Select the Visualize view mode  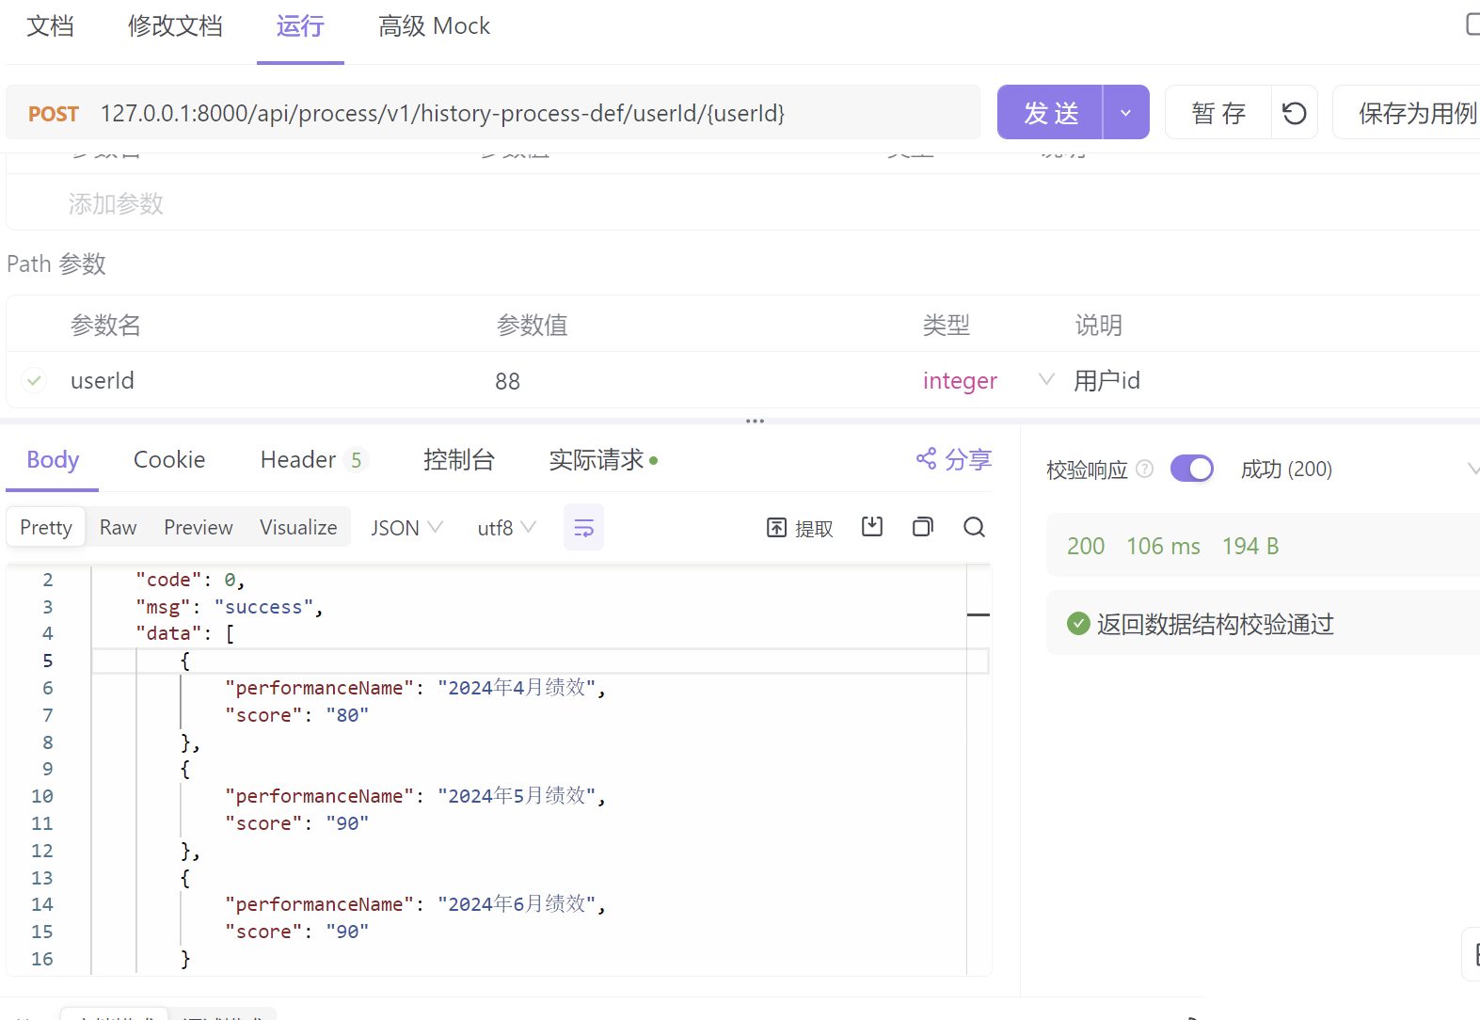(298, 527)
